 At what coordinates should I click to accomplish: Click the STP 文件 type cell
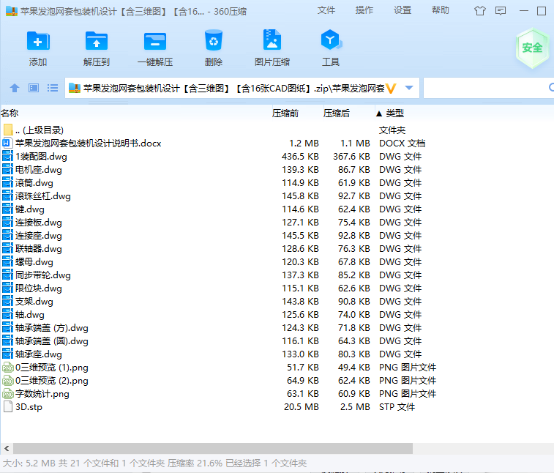[x=397, y=407]
